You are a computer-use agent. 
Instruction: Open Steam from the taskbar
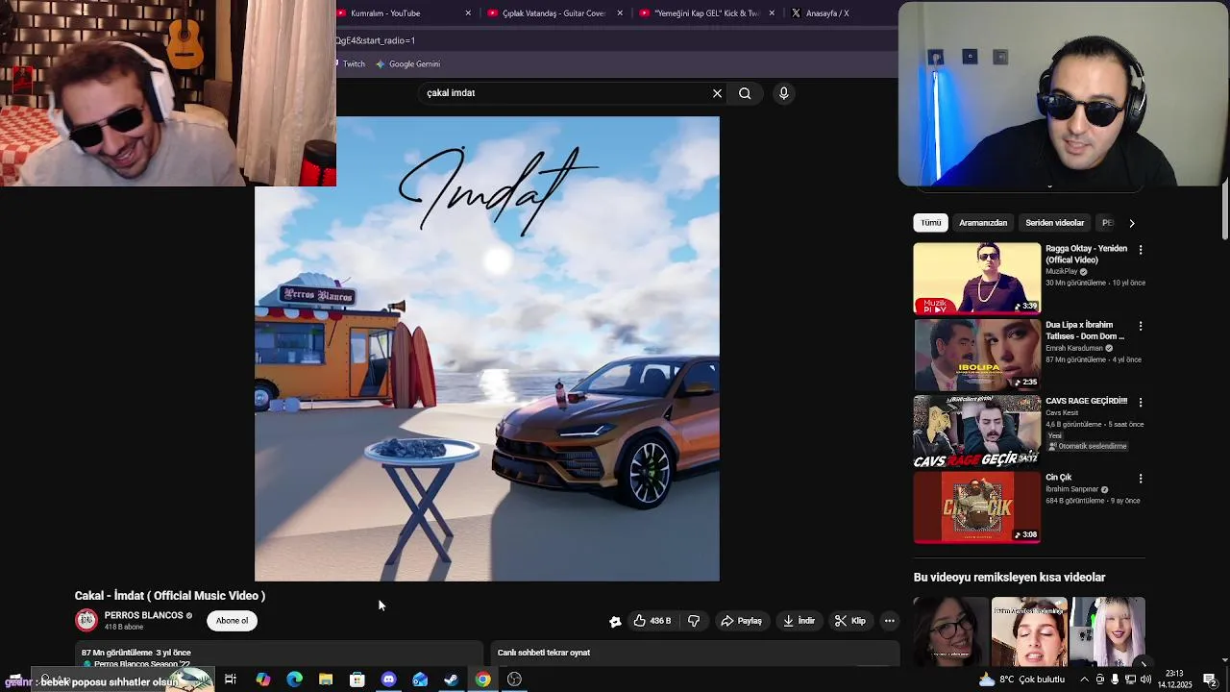tap(451, 680)
